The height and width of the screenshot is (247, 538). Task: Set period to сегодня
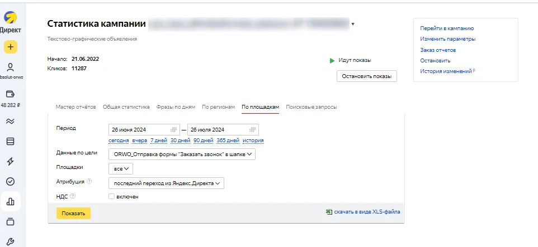[x=119, y=141]
